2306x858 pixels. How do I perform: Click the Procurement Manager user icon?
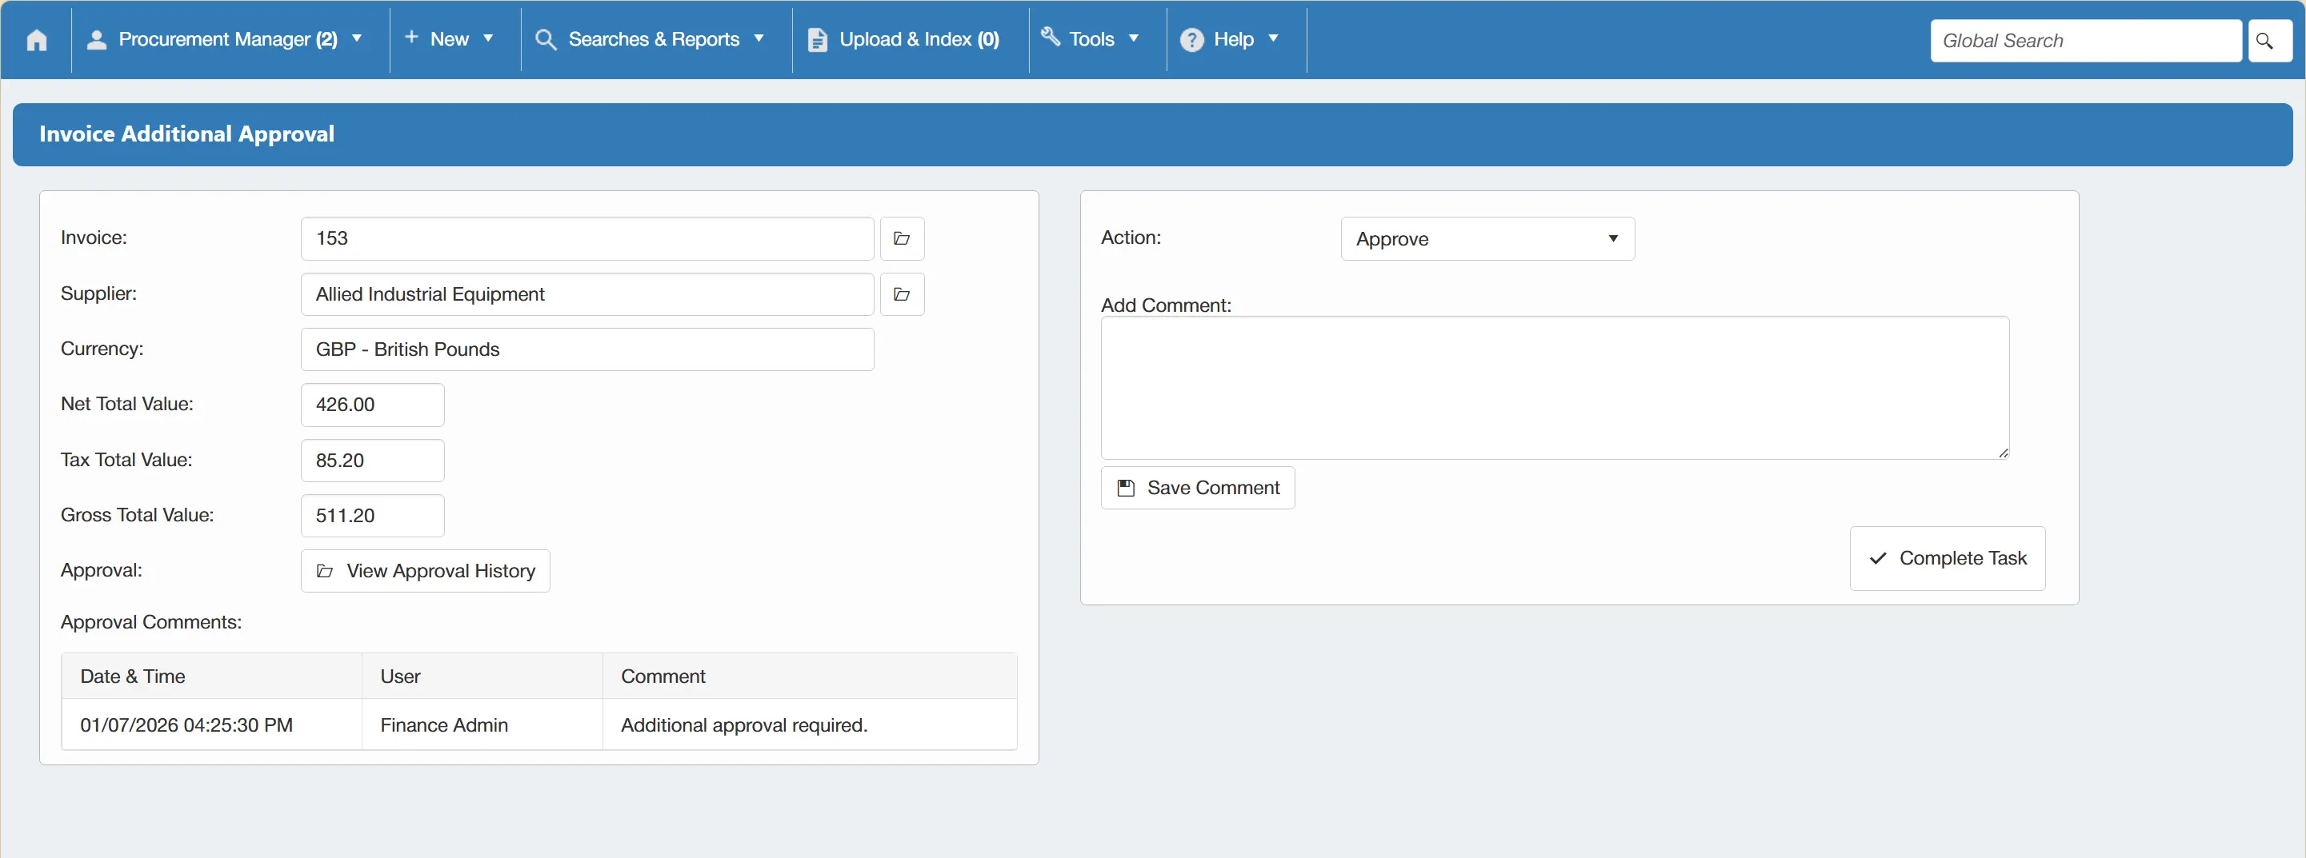[97, 39]
